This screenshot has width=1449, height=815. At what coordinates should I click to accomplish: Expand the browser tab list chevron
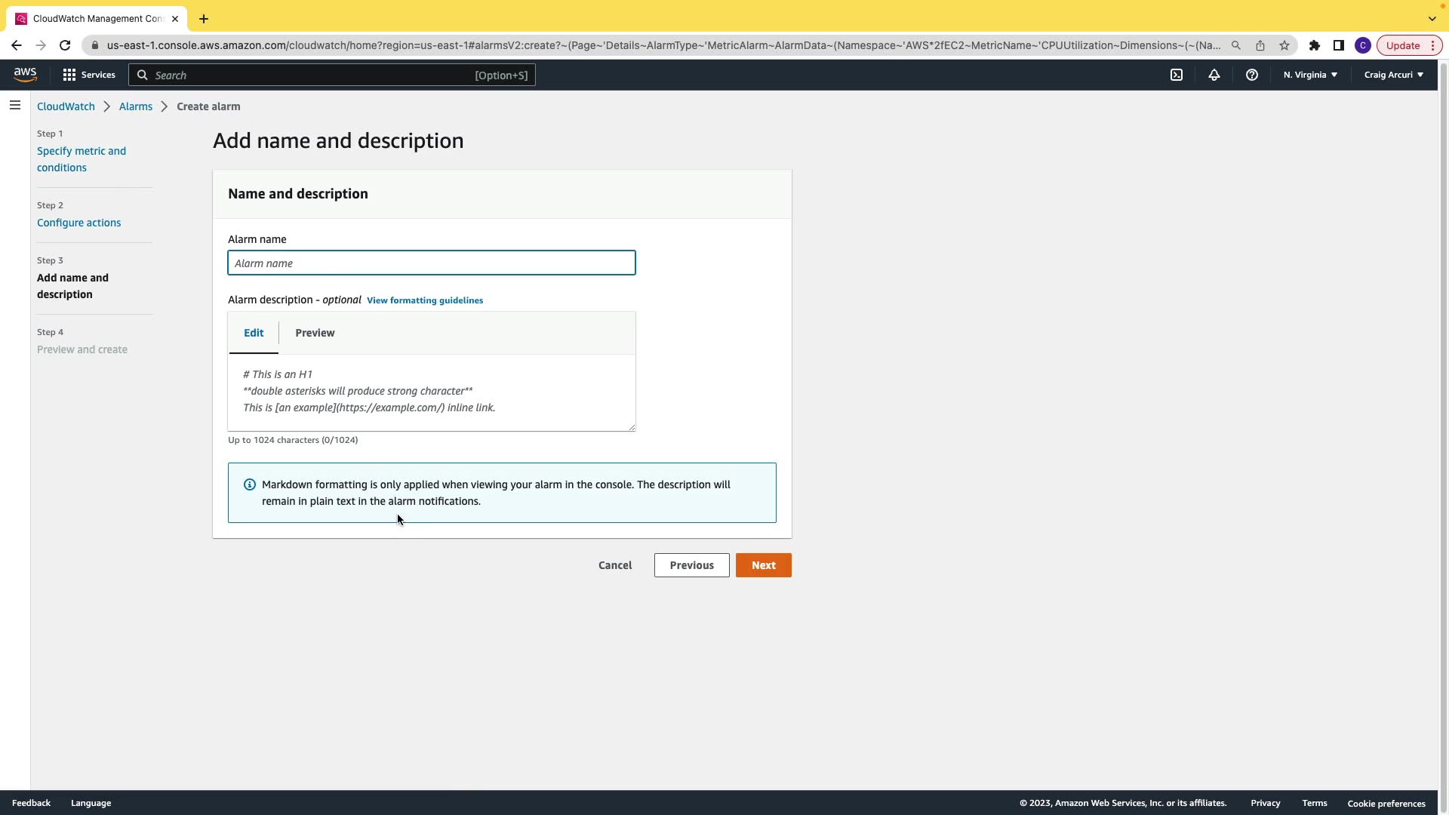[x=1432, y=18]
